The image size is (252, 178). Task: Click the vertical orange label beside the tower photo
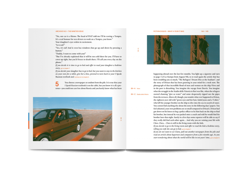tap(138, 50)
